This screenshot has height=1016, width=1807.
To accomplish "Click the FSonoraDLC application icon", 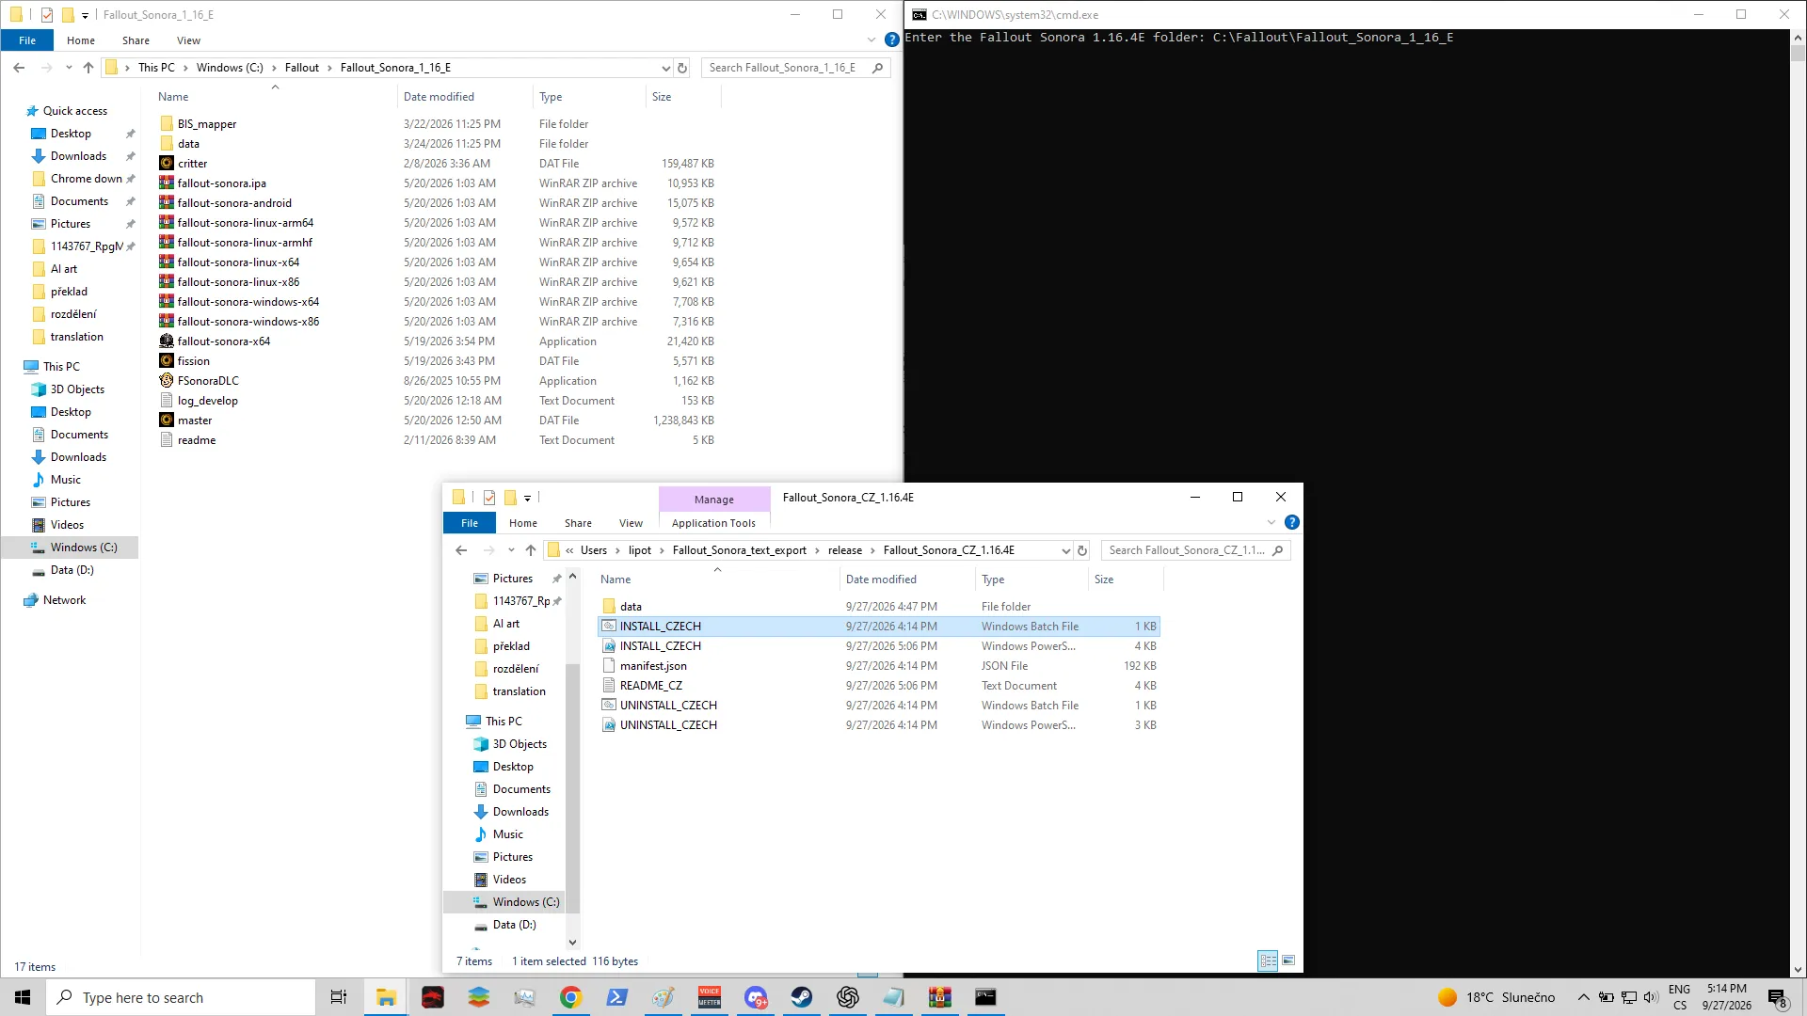I will [167, 381].
